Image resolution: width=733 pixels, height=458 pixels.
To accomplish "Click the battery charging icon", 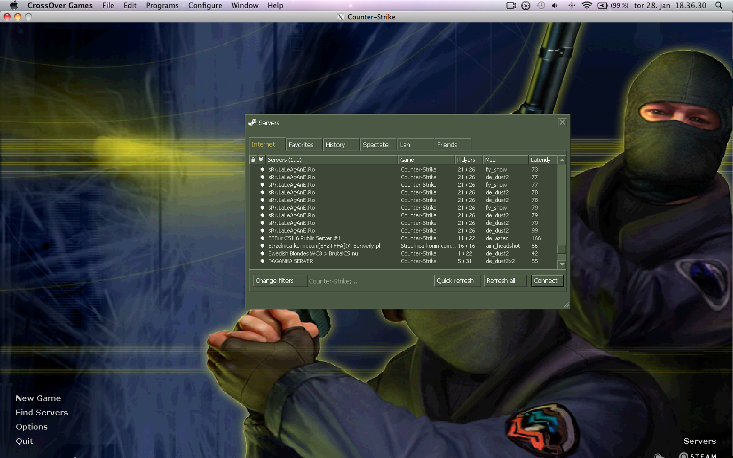I will coord(603,6).
